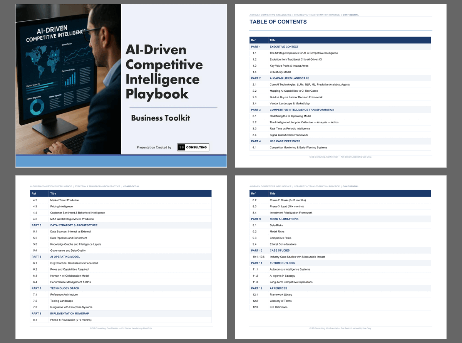Click Human + AI Collaboration Model entry

[x=69, y=276]
